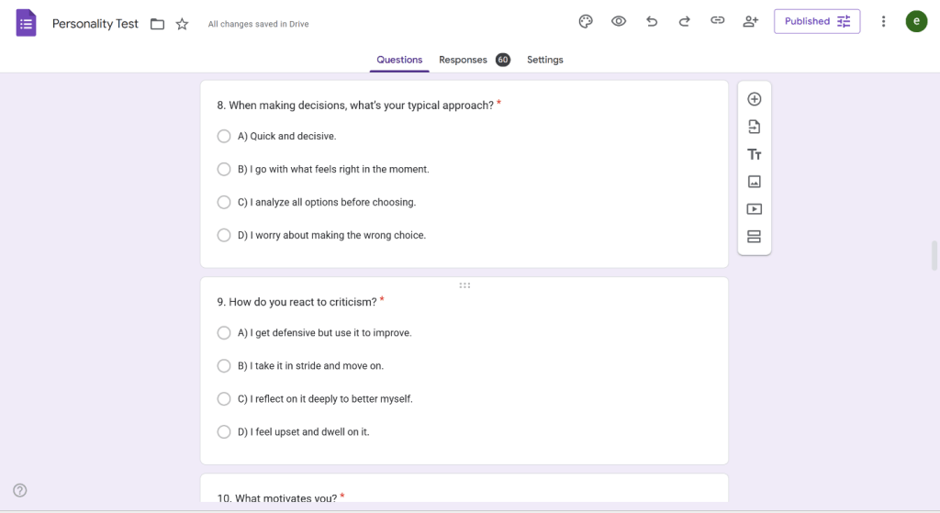
Task: Switch to the Responses tab
Action: 464,60
